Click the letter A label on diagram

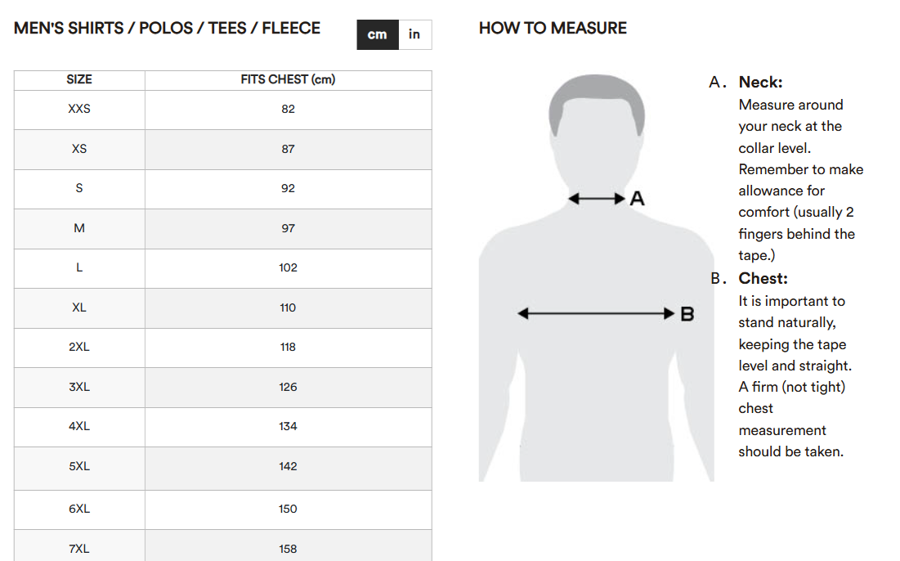pos(637,199)
